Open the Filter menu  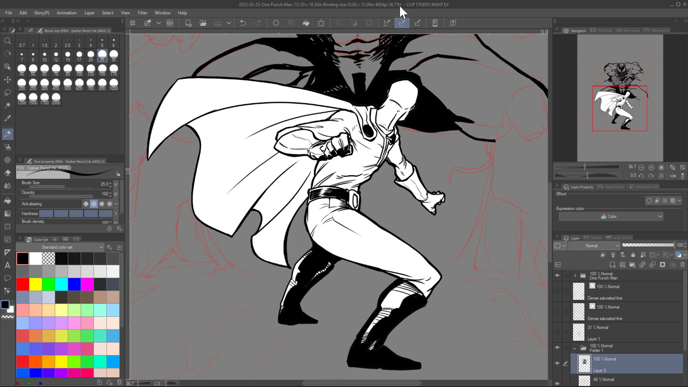coord(142,13)
